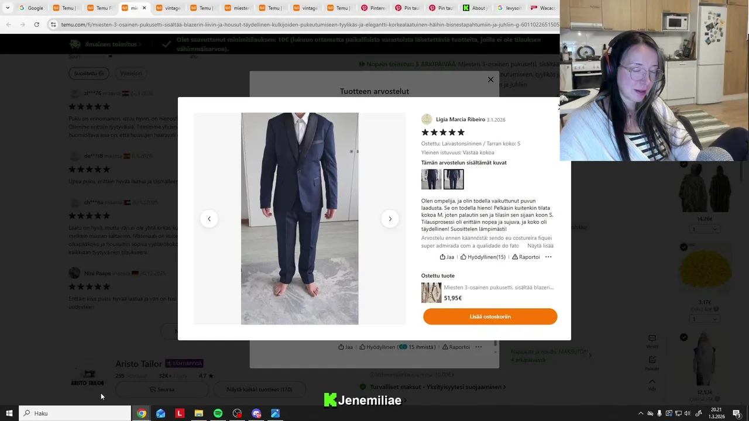Open quantity dropdown under 14,26€ item
The image size is (749, 421).
pos(705,229)
